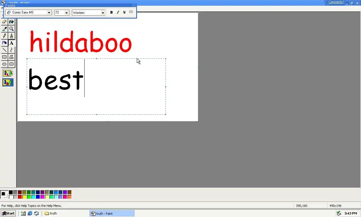Pick the dark gray color swatch
Viewport: 361px width, 217px height.
[x=15, y=192]
